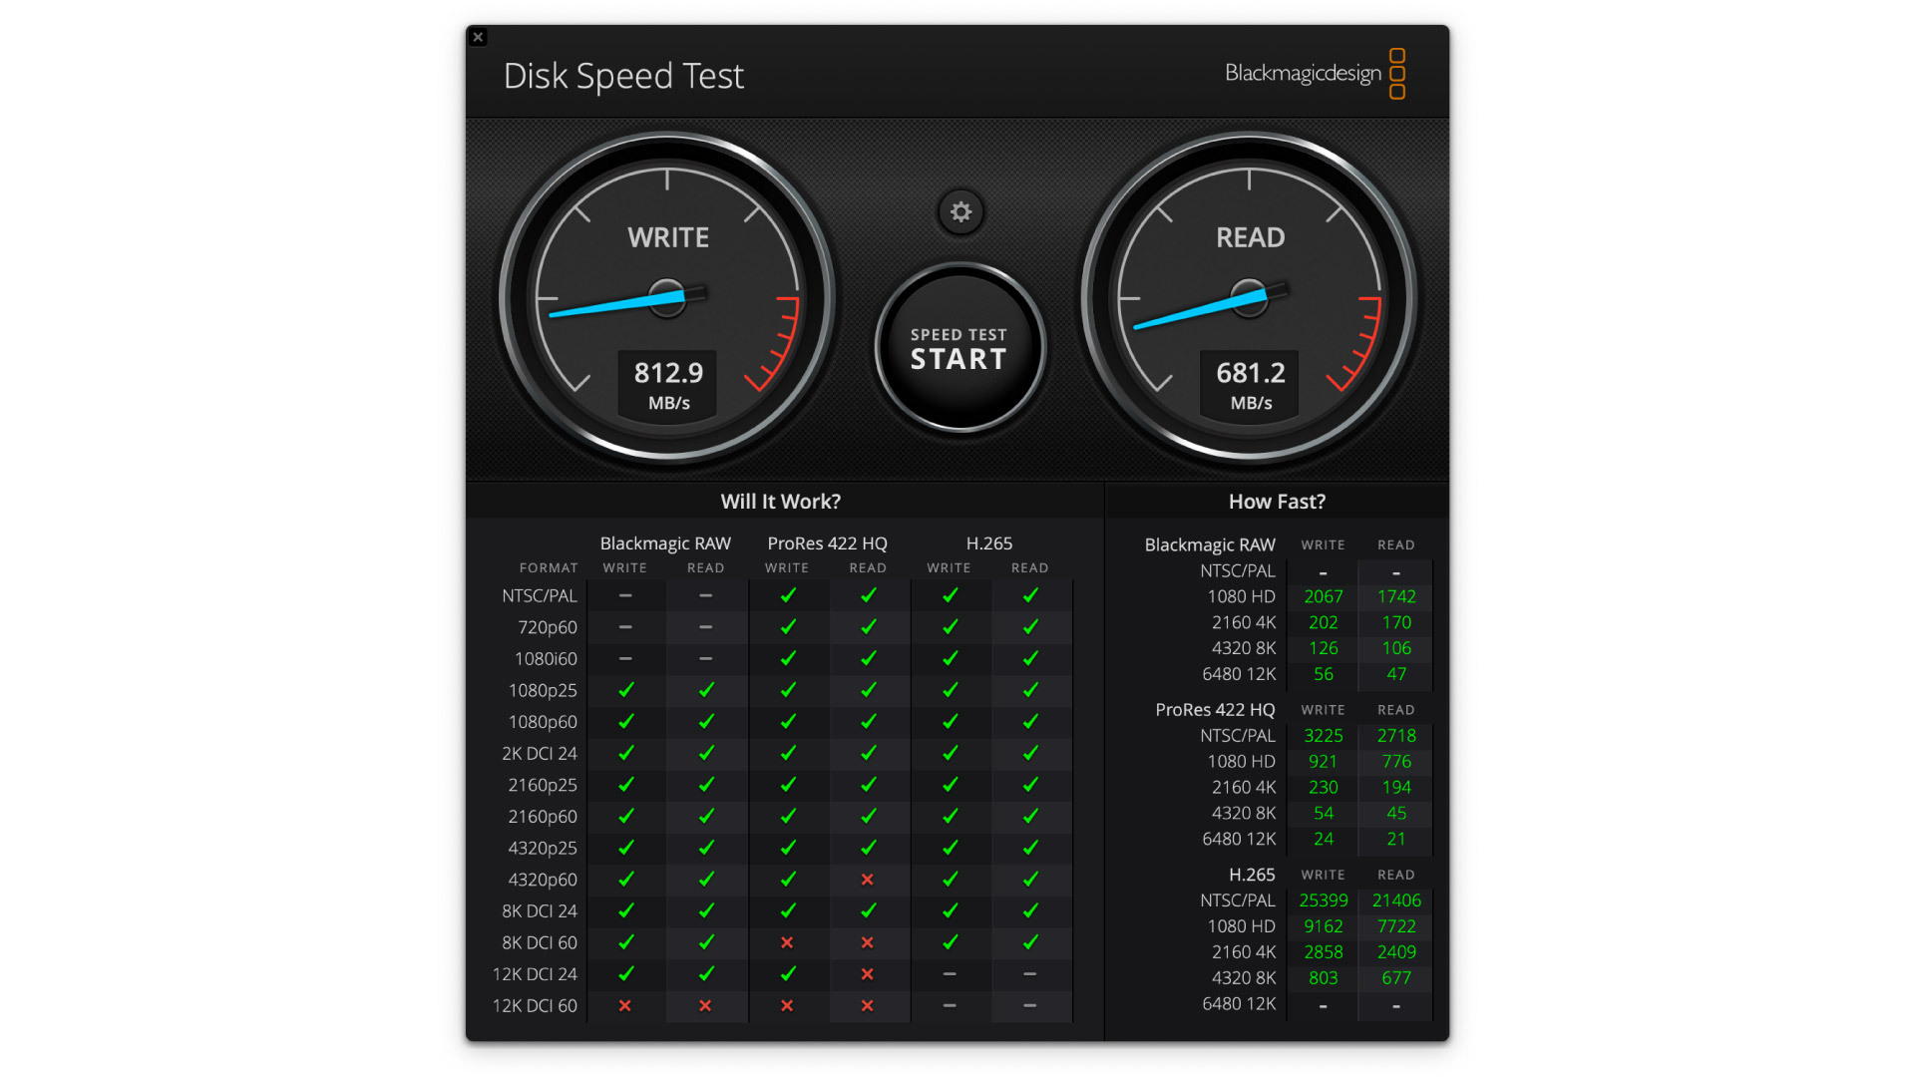Close the Disk Speed Test window

478,37
